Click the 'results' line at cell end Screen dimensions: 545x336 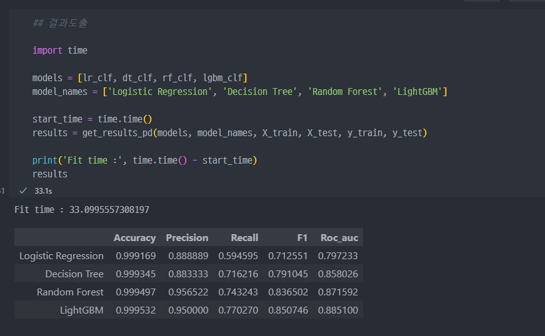(50, 174)
